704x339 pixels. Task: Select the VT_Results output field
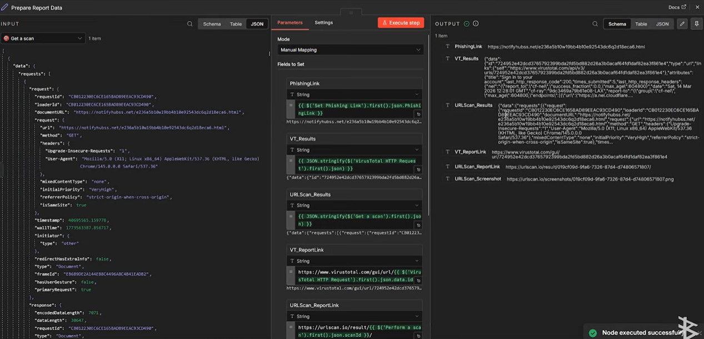coord(467,58)
